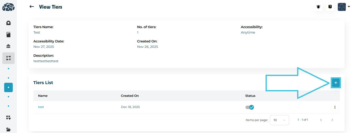The width and height of the screenshot is (355, 133).
Task: Open the notifications bell
Action: pos(318,7)
